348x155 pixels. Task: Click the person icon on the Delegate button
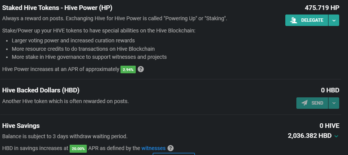pyautogui.click(x=294, y=20)
